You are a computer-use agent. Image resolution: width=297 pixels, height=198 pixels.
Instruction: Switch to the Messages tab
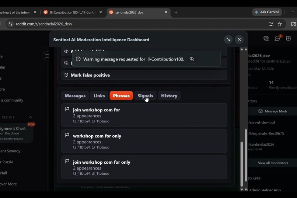tap(75, 96)
